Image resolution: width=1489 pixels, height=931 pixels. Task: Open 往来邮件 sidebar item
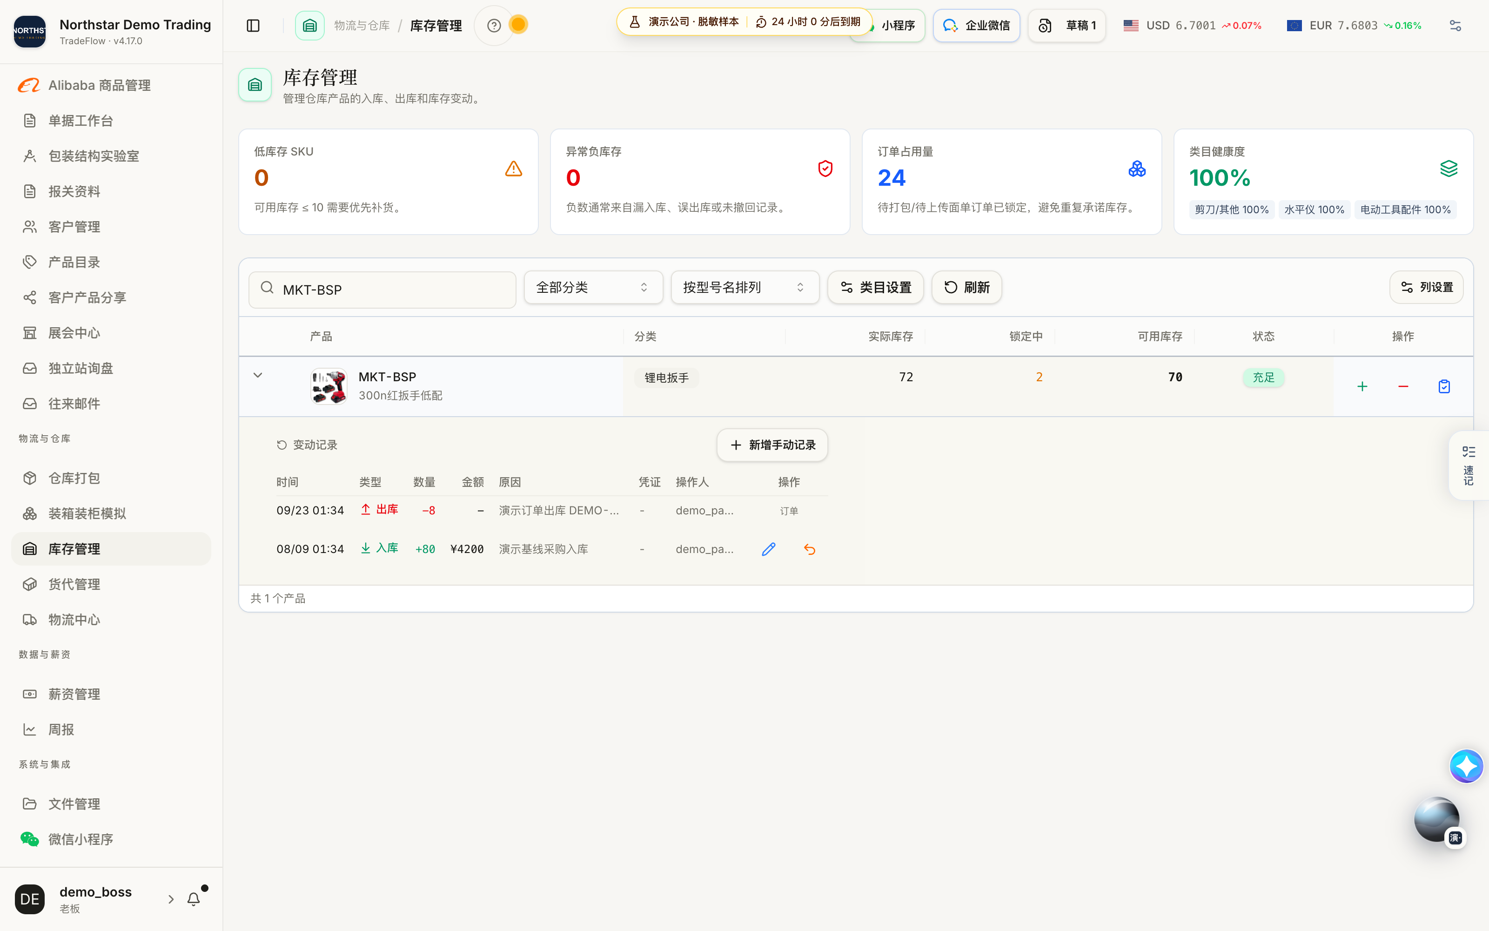pyautogui.click(x=111, y=404)
